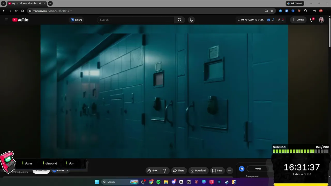Save the video to a playlist
The height and width of the screenshot is (186, 331).
pyautogui.click(x=217, y=171)
